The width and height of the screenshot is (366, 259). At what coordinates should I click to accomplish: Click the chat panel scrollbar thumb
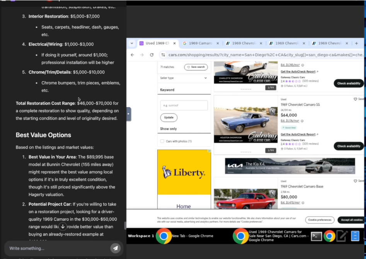pos(125,225)
